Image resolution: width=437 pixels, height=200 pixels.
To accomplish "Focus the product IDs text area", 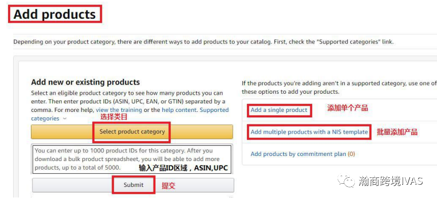I will click(132, 159).
